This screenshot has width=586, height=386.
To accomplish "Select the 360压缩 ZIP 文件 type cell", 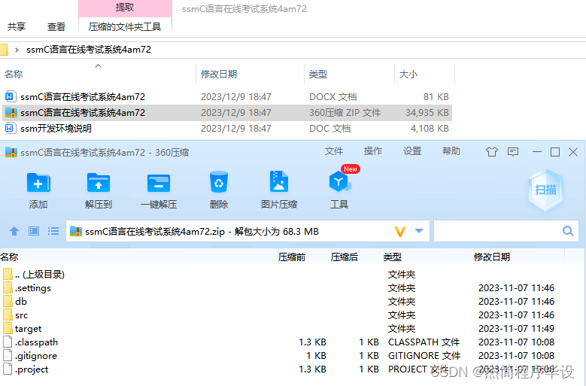I will coord(345,112).
